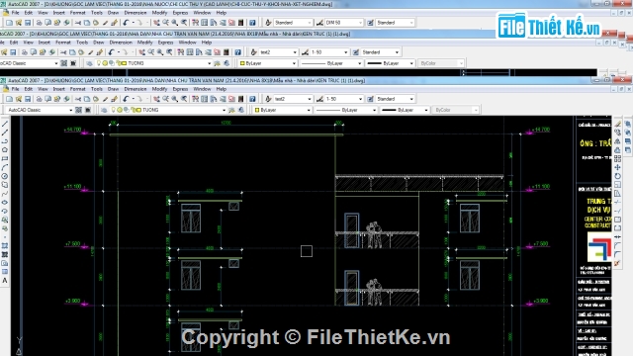Toggle TUONG layer lightbulb in the front window
This screenshot has height=356, width=633.
click(114, 110)
